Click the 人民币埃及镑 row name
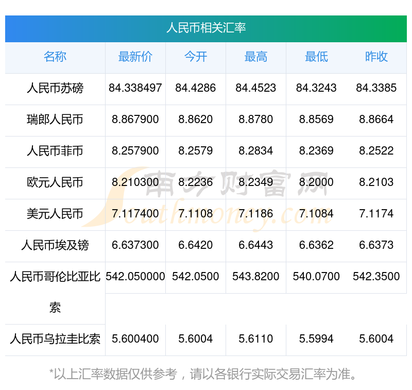412x390 pixels. coord(55,245)
